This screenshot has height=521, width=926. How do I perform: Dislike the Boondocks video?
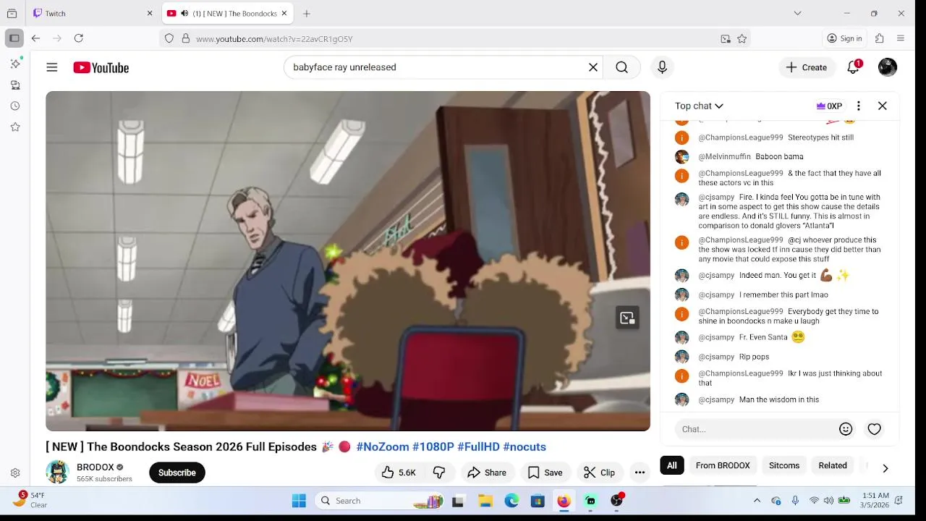click(x=439, y=473)
